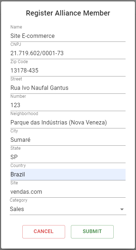The image size is (136, 250).
Task: Click the Country label text
Action: tap(18, 166)
